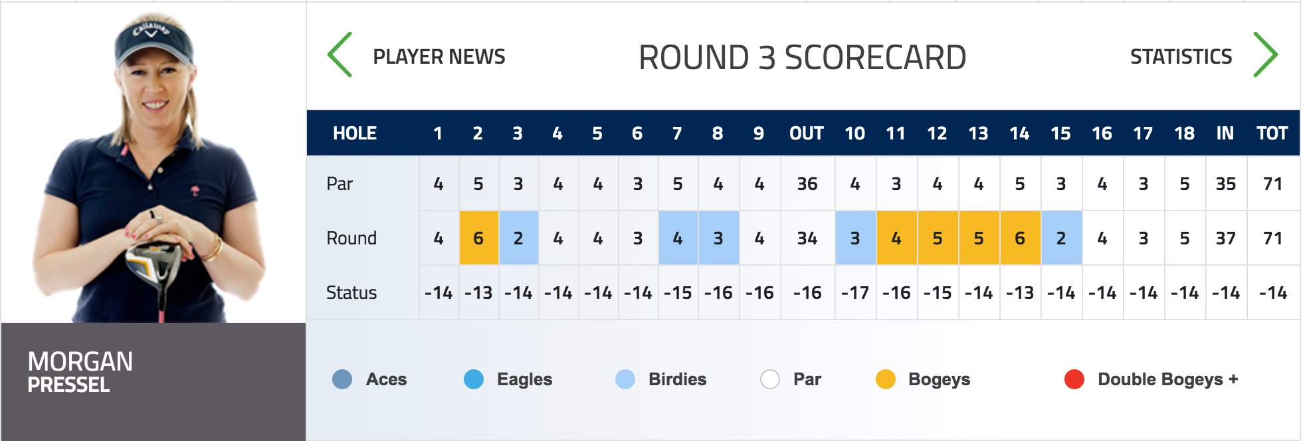The width and height of the screenshot is (1301, 441).
Task: Click the red Double Bogeys circle
Action: (x=1074, y=379)
